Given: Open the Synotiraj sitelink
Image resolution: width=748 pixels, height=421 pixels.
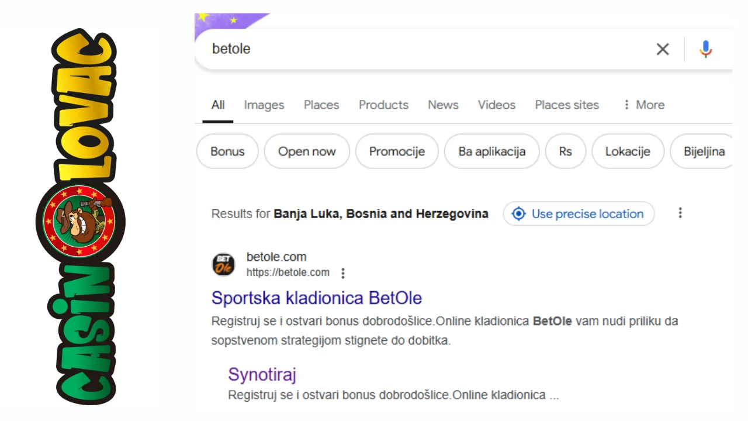Looking at the screenshot, I should [x=262, y=374].
